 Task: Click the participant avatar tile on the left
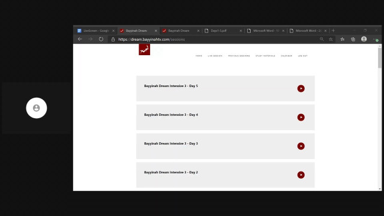tap(37, 108)
